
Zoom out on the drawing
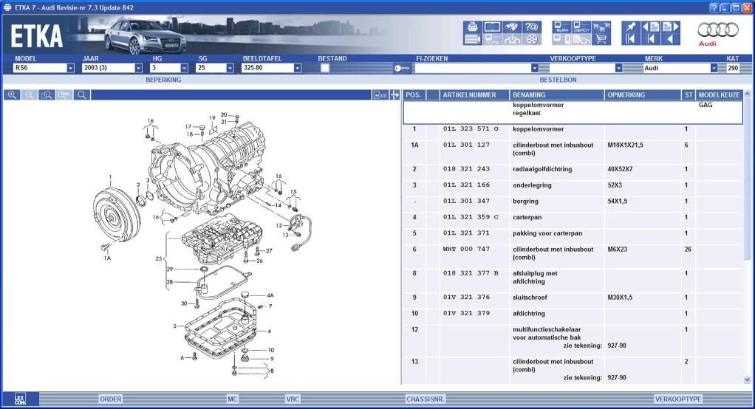(x=30, y=94)
